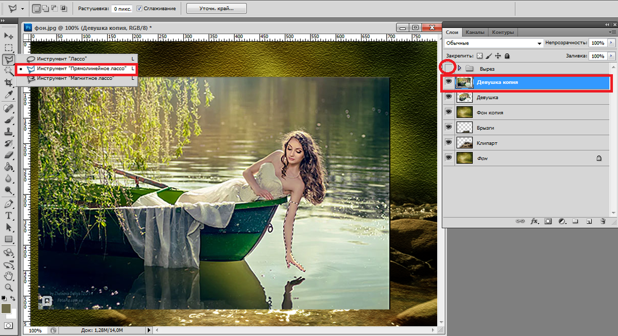Select the Crop tool
618x336 pixels.
pos(8,83)
